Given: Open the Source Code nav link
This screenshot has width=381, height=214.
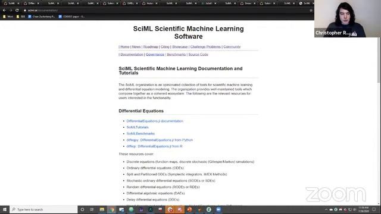Looking at the screenshot, I should click(198, 54).
